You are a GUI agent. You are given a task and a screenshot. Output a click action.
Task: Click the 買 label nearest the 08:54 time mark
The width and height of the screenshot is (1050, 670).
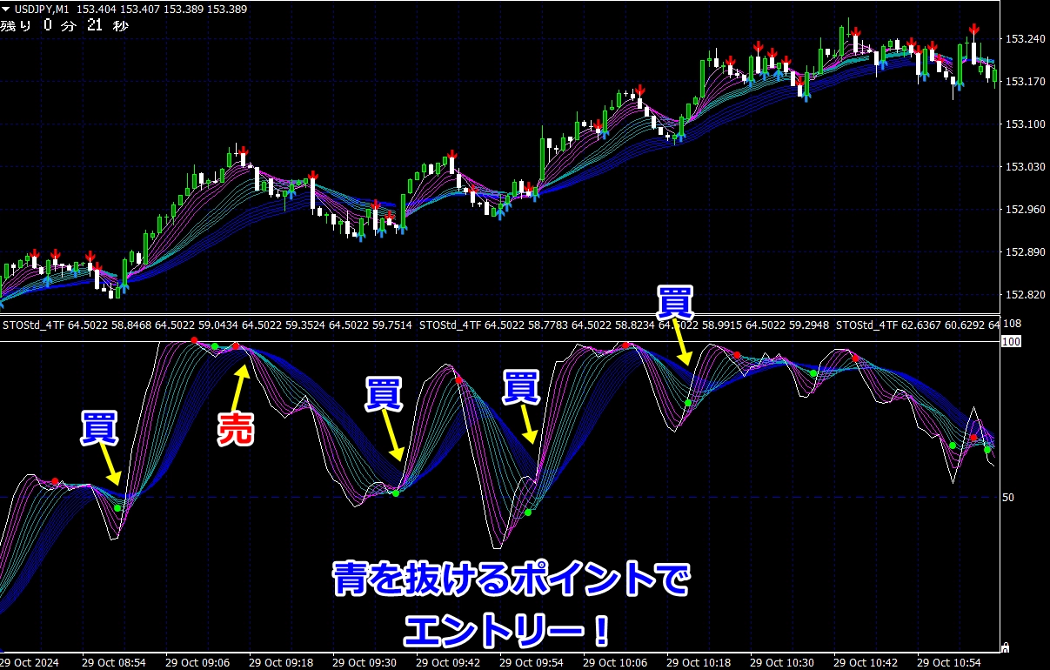pyautogui.click(x=101, y=429)
